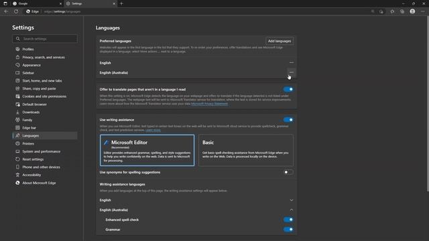
Task: Click the zoom magnifier in address bar
Action: click(373, 11)
